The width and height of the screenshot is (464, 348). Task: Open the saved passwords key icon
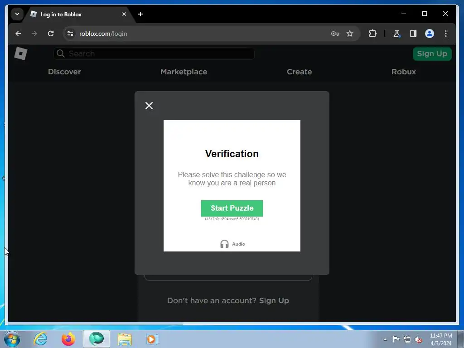click(335, 34)
